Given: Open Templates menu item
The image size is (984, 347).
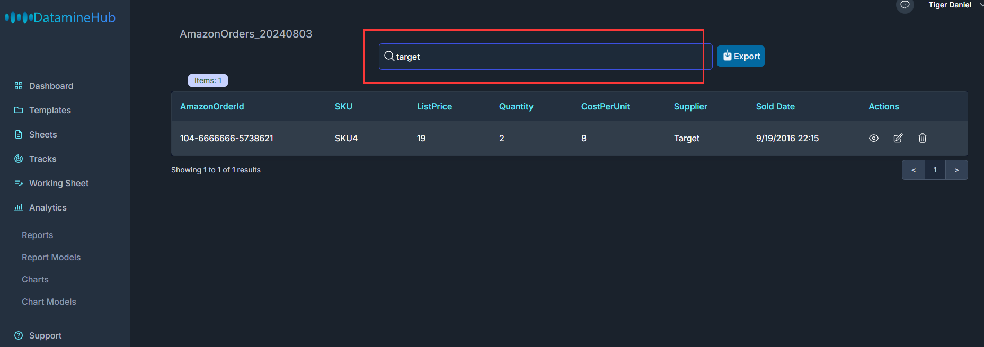Looking at the screenshot, I should (x=50, y=110).
